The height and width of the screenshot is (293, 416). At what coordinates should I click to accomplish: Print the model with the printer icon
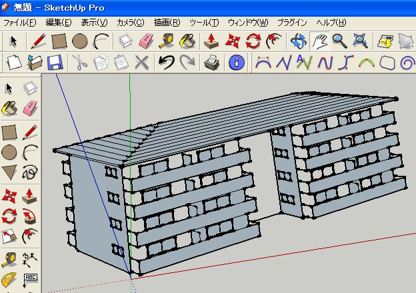point(212,63)
